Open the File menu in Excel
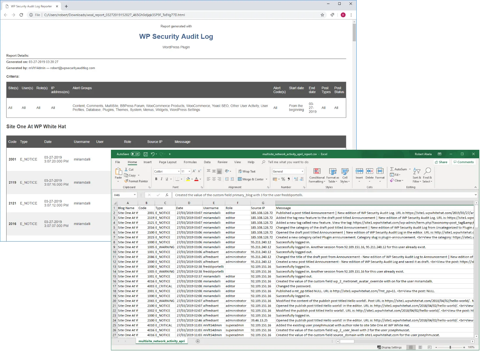 coord(117,162)
